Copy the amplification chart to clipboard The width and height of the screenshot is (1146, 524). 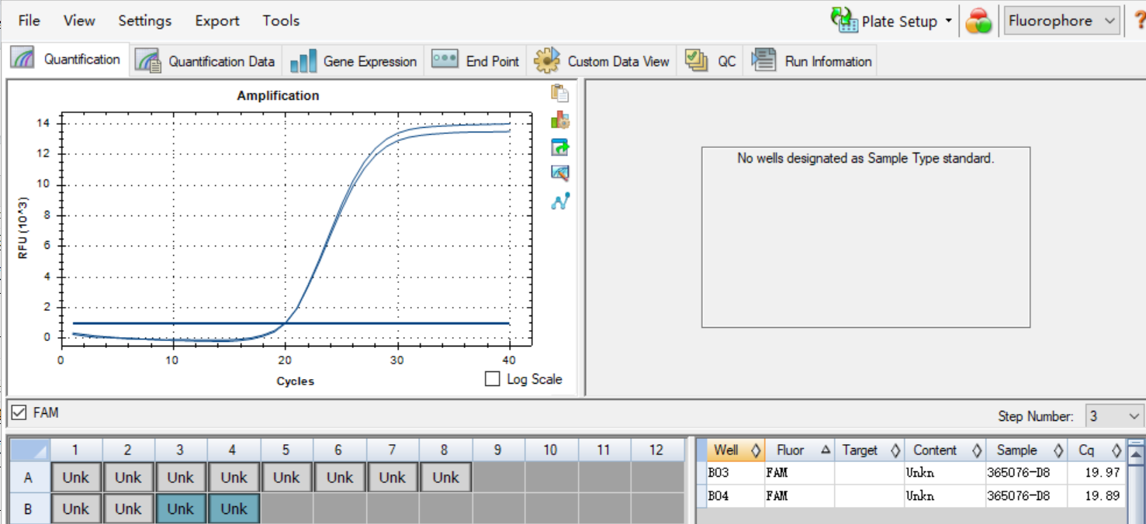[559, 93]
